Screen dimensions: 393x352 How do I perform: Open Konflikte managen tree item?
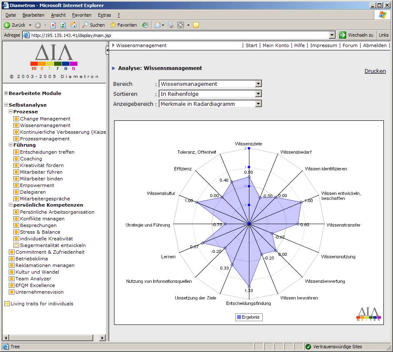42,219
